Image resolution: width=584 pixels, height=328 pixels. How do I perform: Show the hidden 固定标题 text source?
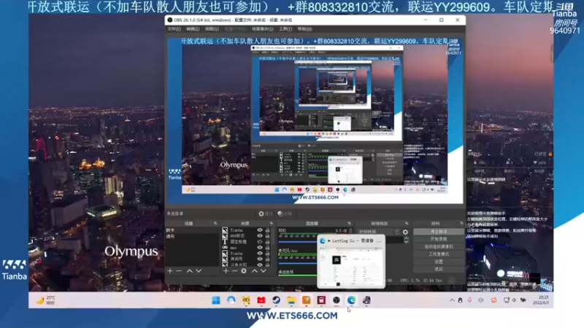260,242
